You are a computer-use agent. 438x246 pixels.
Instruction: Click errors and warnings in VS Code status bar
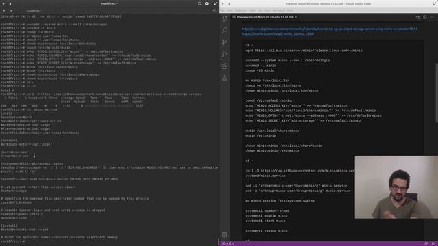228,243
